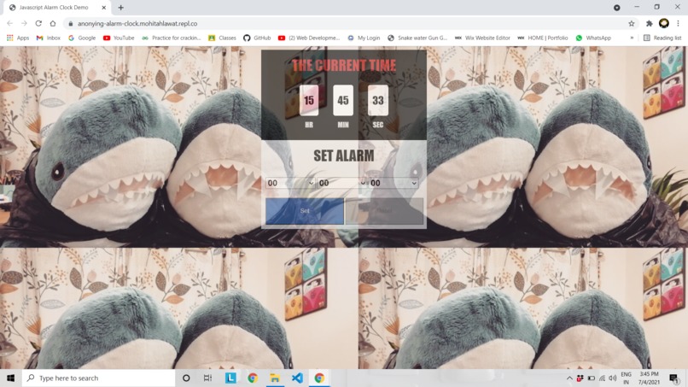Open the WhatsApp bookmark
The width and height of the screenshot is (688, 387).
click(593, 38)
